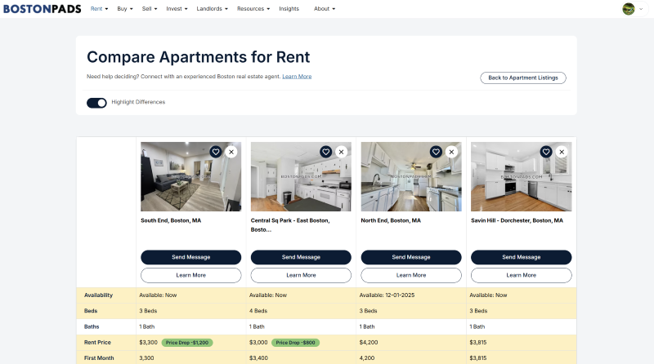Send Message for North End apartment

pyautogui.click(x=411, y=257)
